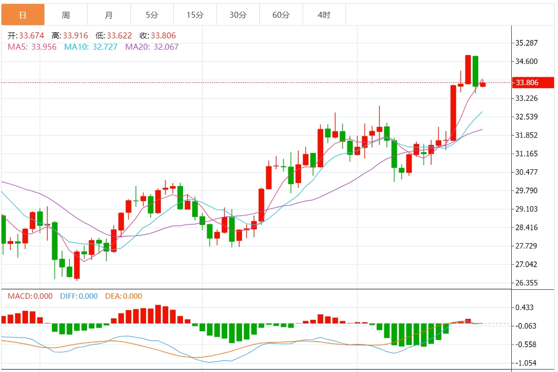The height and width of the screenshot is (372, 558).
Task: Click the 30.477 price axis label
Action: (x=527, y=172)
